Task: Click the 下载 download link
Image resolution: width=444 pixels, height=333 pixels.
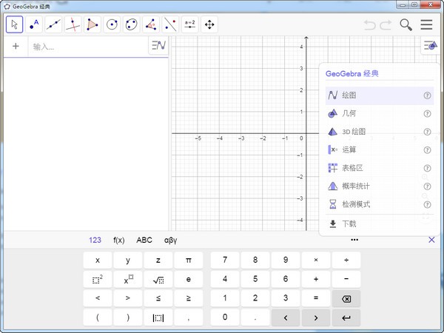Action: tap(349, 223)
